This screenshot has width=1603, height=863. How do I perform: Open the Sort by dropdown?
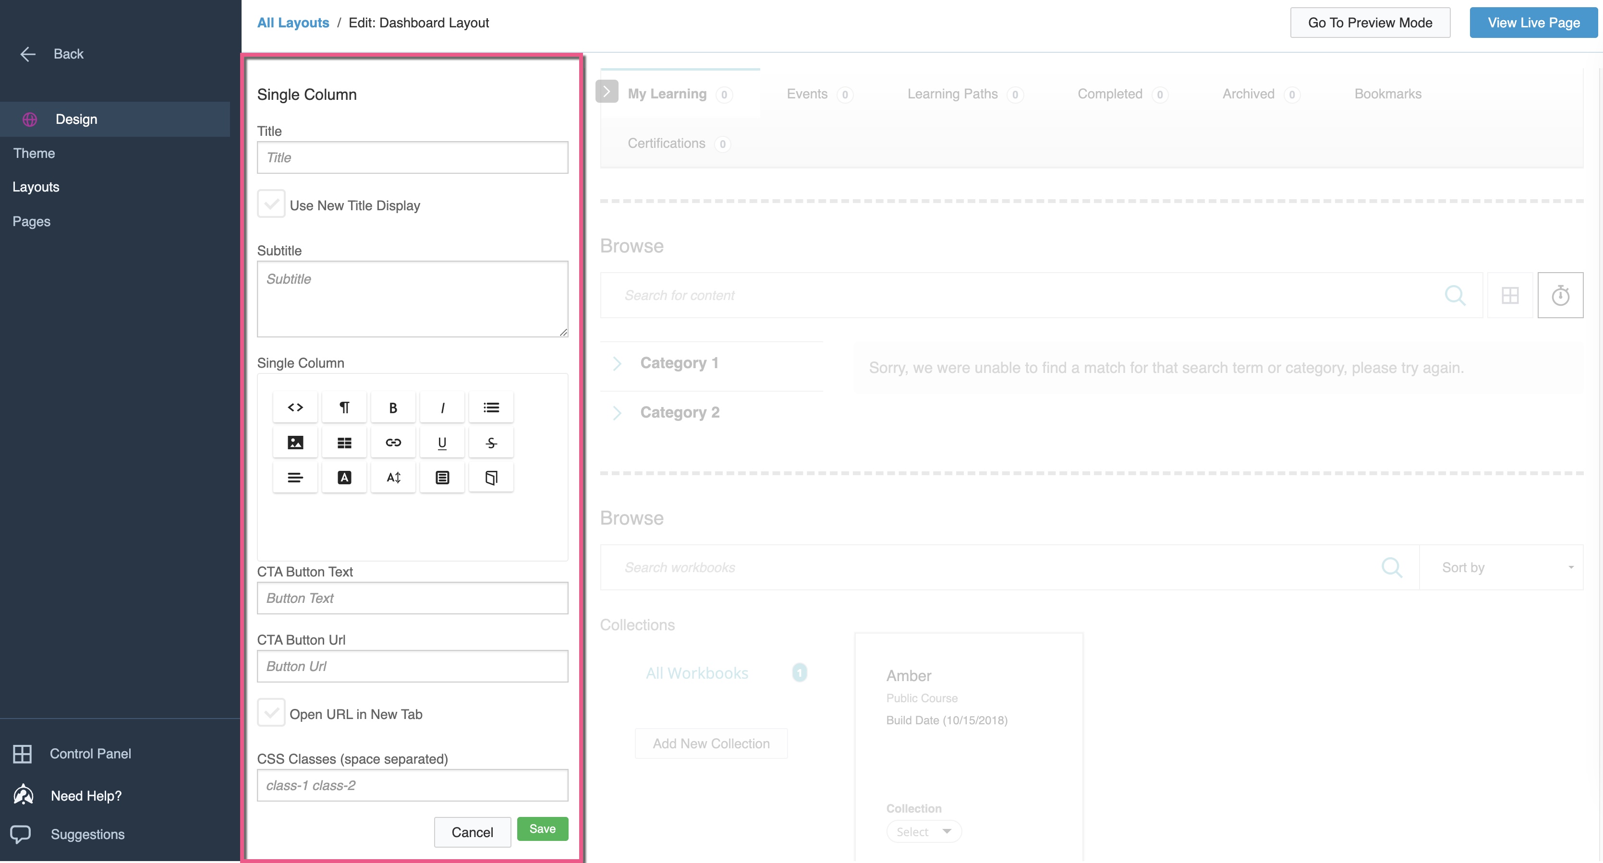point(1502,567)
